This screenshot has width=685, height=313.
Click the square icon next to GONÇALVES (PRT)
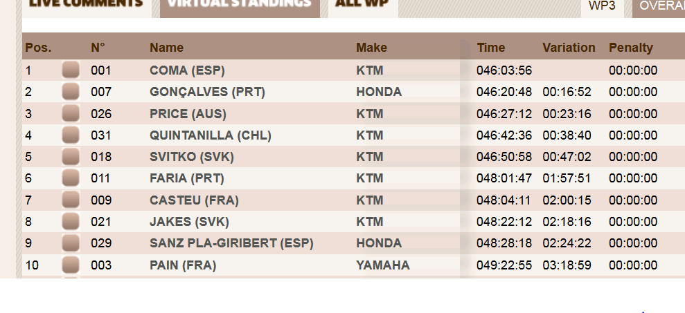point(71,92)
